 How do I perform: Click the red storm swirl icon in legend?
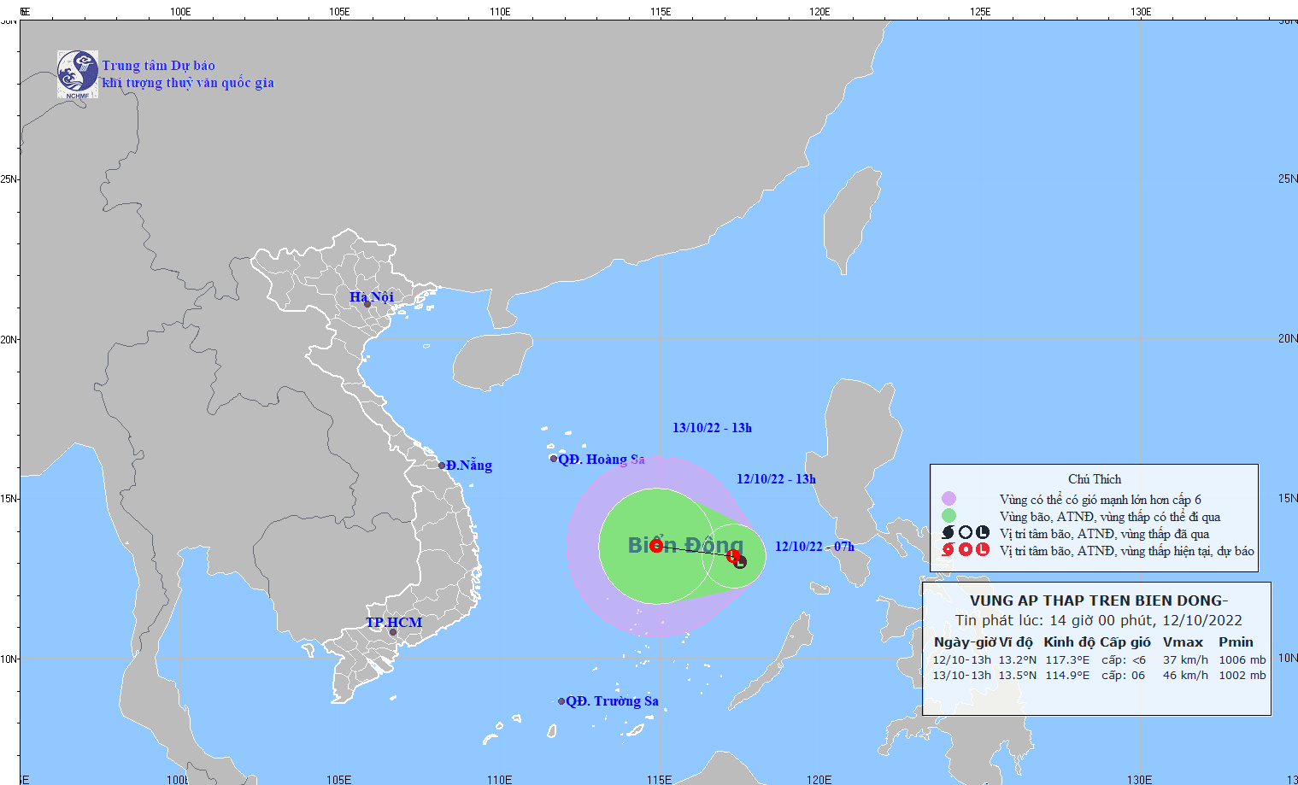(948, 550)
